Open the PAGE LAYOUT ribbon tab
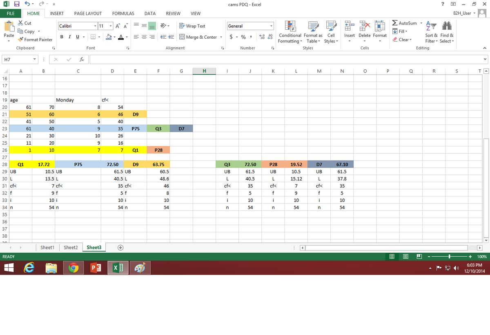The height and width of the screenshot is (335, 490). 88,13
